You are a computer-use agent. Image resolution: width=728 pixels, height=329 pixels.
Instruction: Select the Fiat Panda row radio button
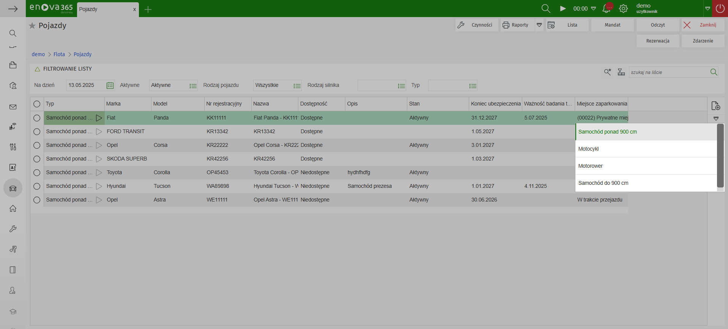point(37,118)
